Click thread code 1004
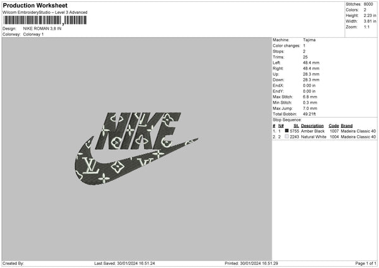The image size is (379, 268). [x=334, y=137]
